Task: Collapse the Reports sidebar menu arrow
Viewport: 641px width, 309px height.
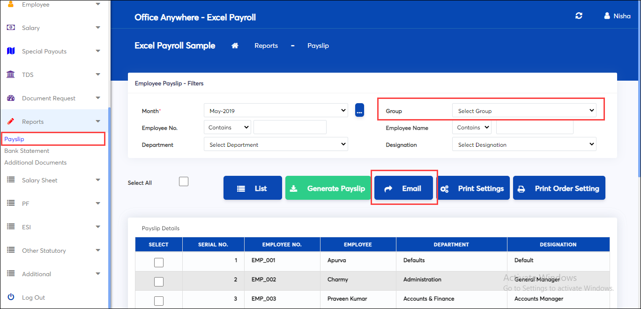Action: click(98, 121)
